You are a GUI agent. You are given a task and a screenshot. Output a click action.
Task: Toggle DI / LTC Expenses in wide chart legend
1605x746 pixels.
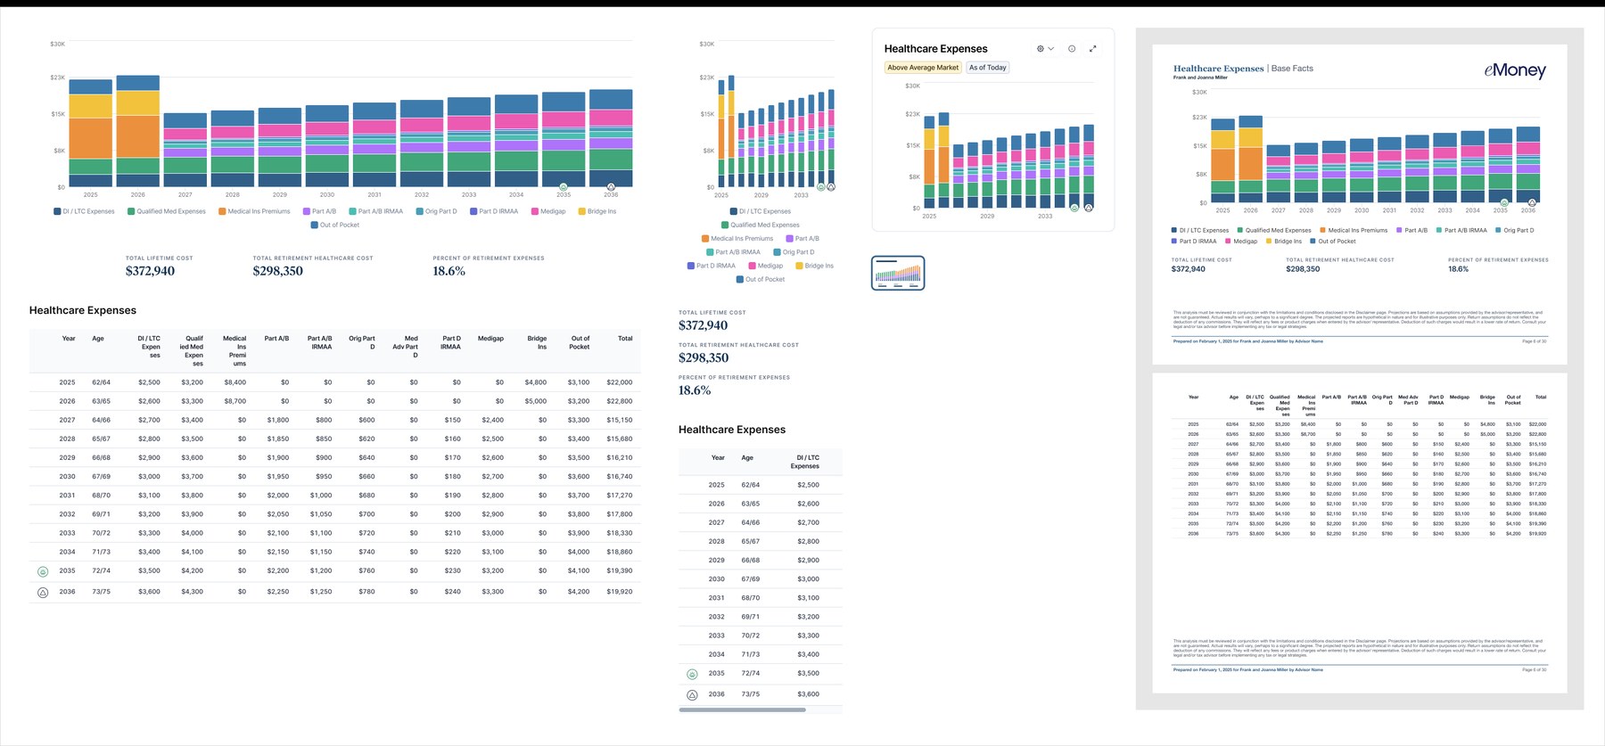coord(84,211)
